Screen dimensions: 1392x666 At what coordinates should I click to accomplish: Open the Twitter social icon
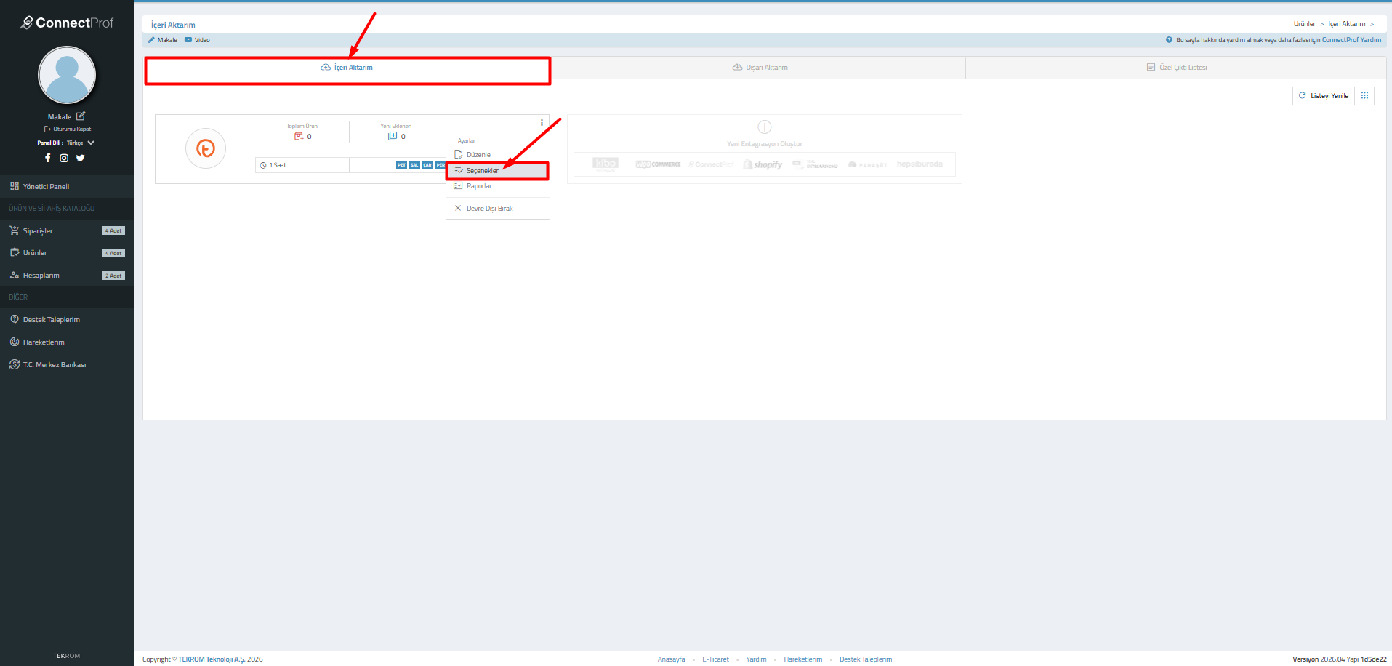tap(80, 158)
